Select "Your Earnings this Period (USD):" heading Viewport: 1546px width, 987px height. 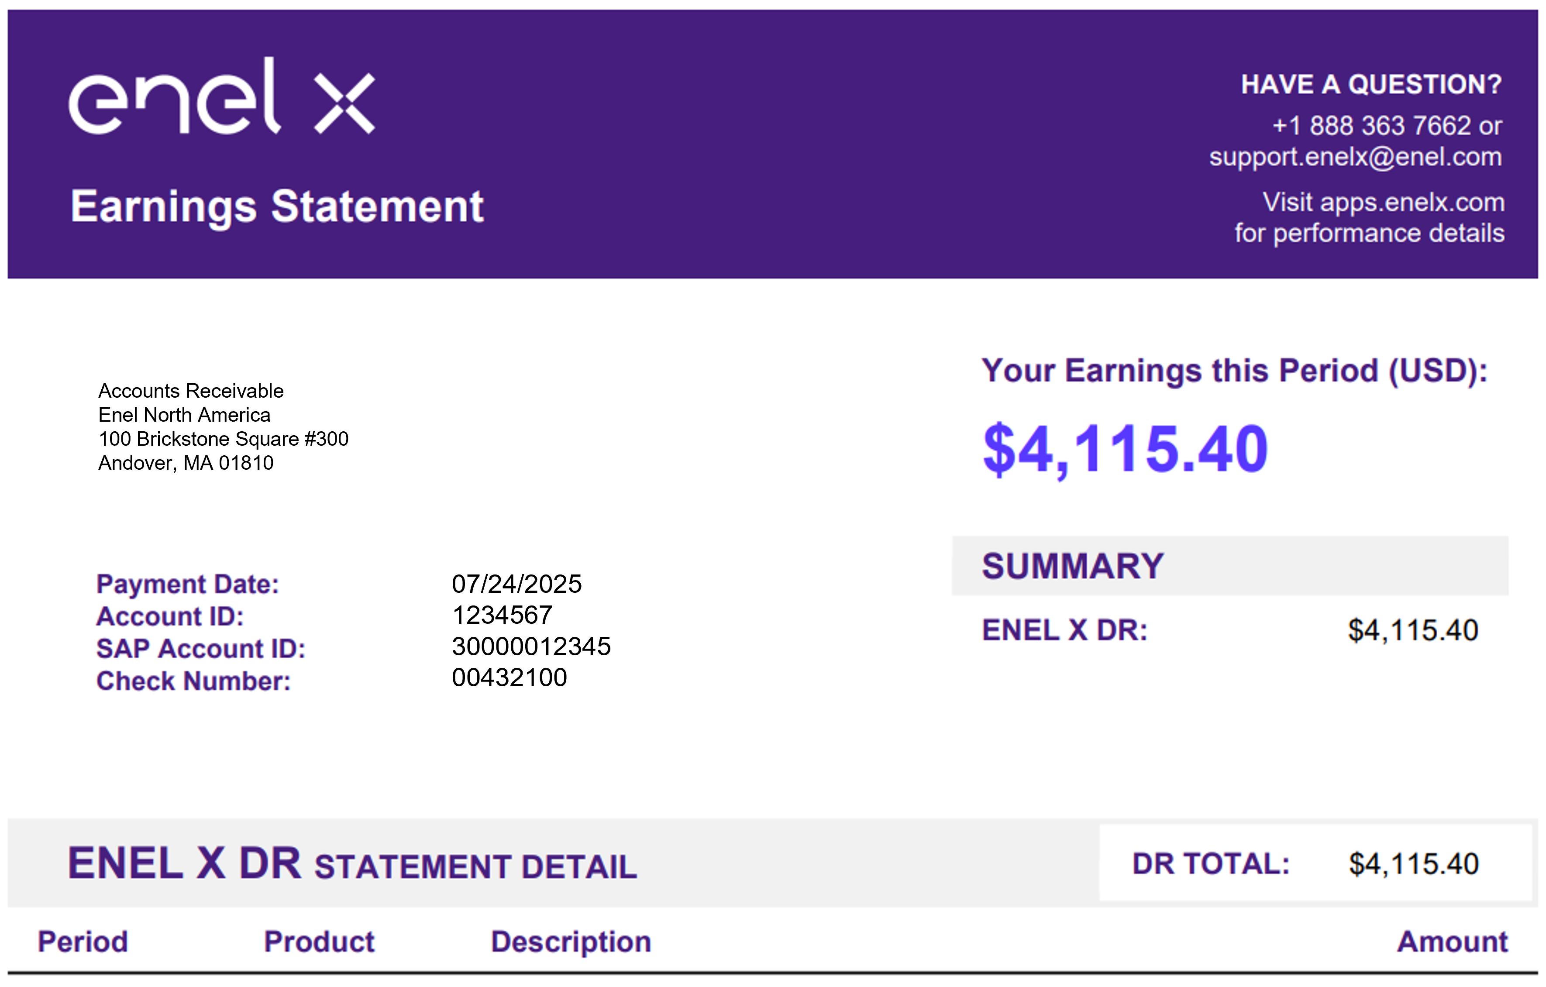click(1235, 371)
